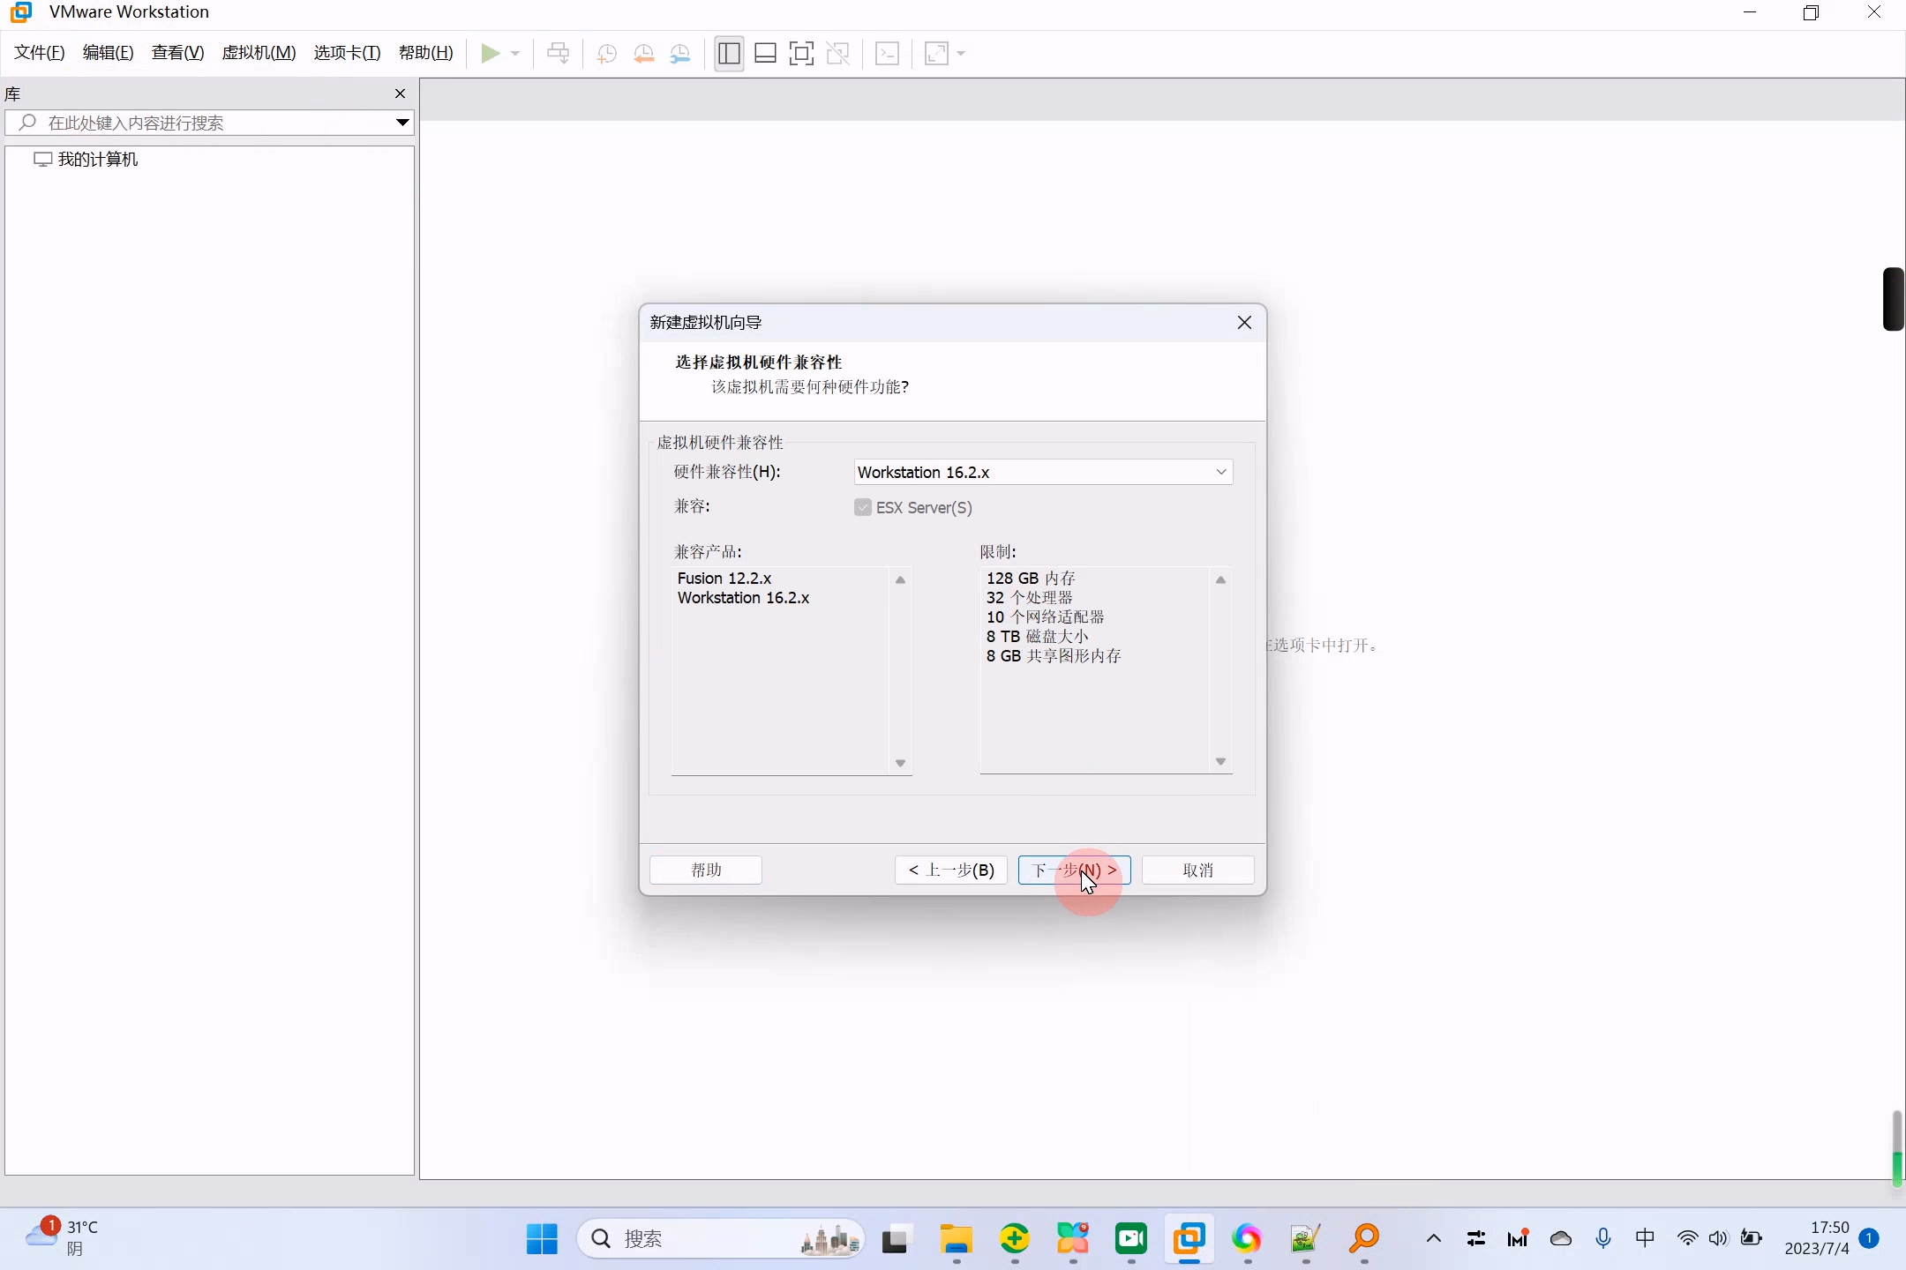The image size is (1906, 1270).
Task: Click the speaker volume tray icon
Action: [x=1718, y=1239]
